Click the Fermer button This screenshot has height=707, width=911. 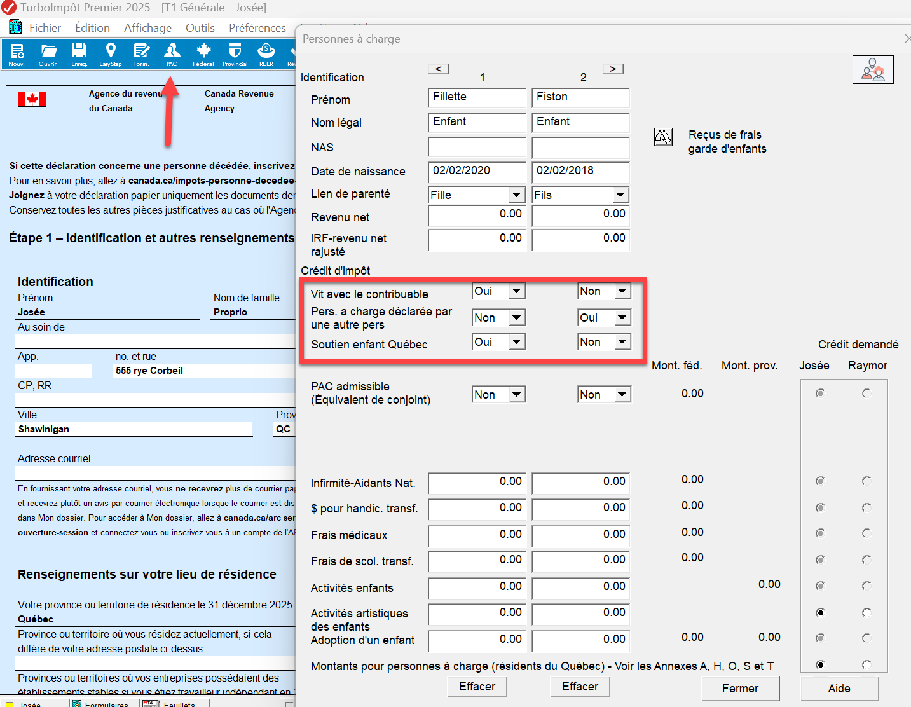tap(740, 689)
